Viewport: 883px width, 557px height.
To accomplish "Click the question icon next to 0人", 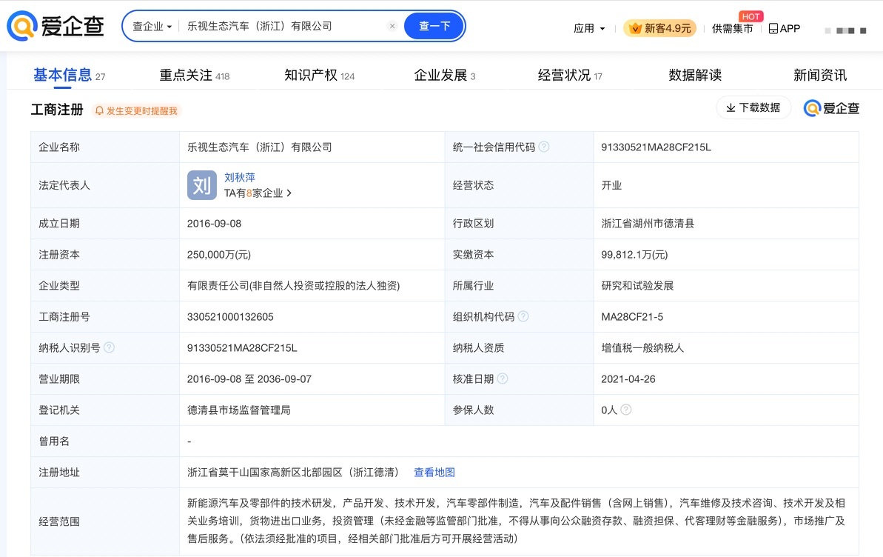I will coord(625,410).
